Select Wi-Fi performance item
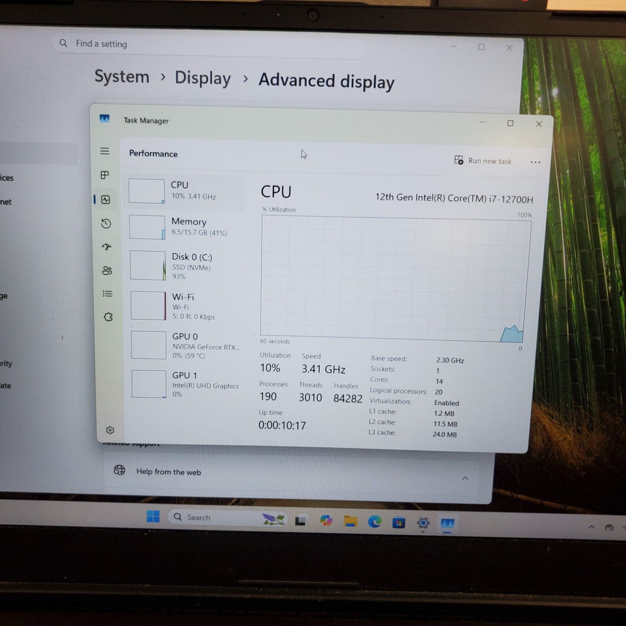Screen dimensions: 626x626 click(x=187, y=306)
